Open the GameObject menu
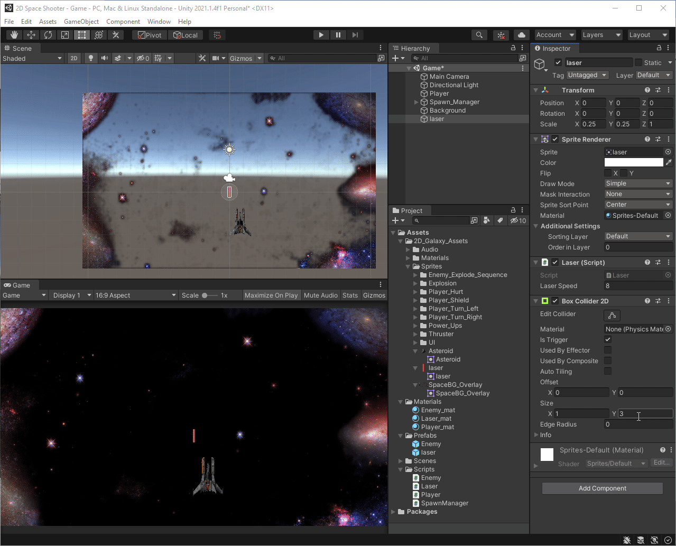This screenshot has height=546, width=676. (81, 22)
